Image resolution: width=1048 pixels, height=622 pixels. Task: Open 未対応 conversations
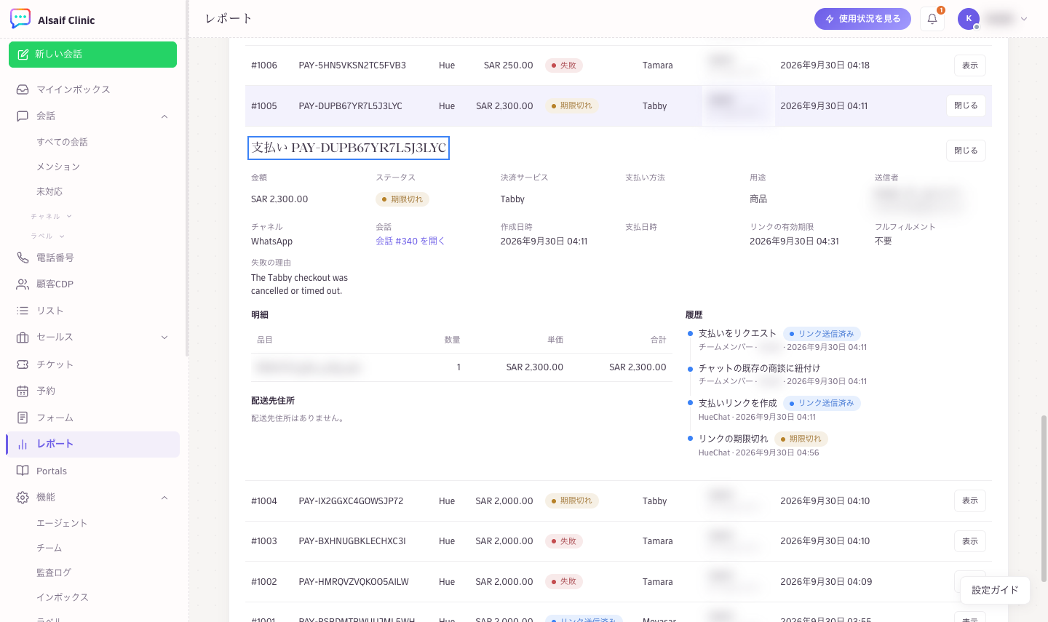49,191
